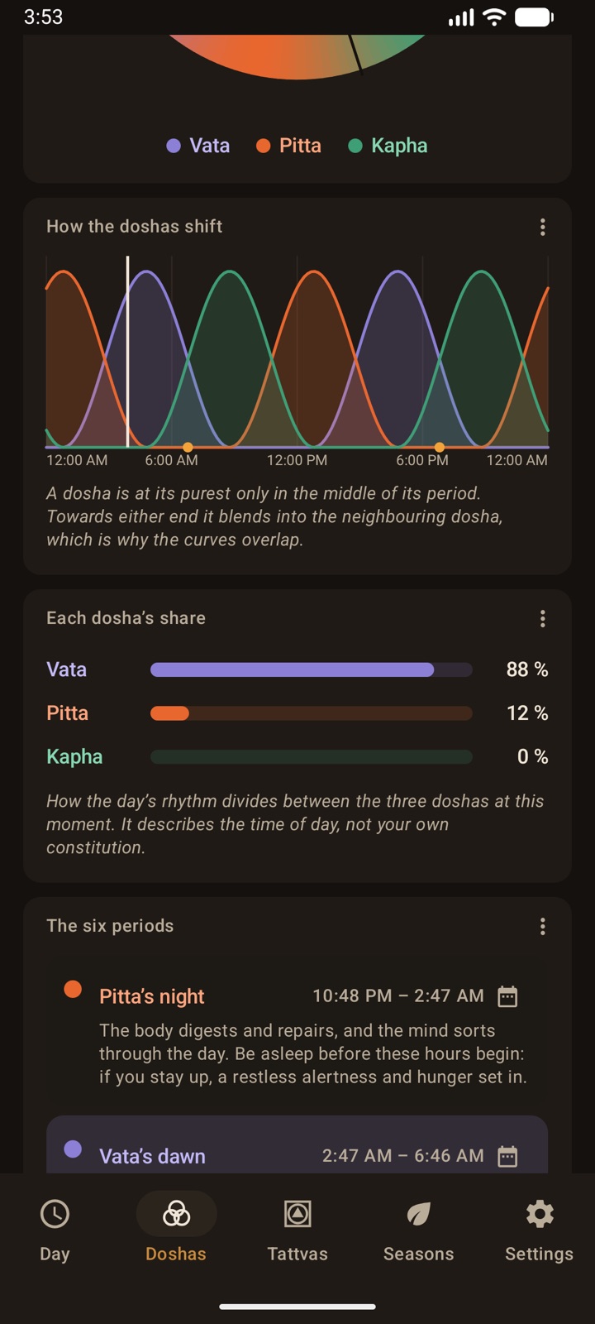Open the Tattvas triangle icon
Image resolution: width=595 pixels, height=1324 pixels.
click(x=297, y=1214)
